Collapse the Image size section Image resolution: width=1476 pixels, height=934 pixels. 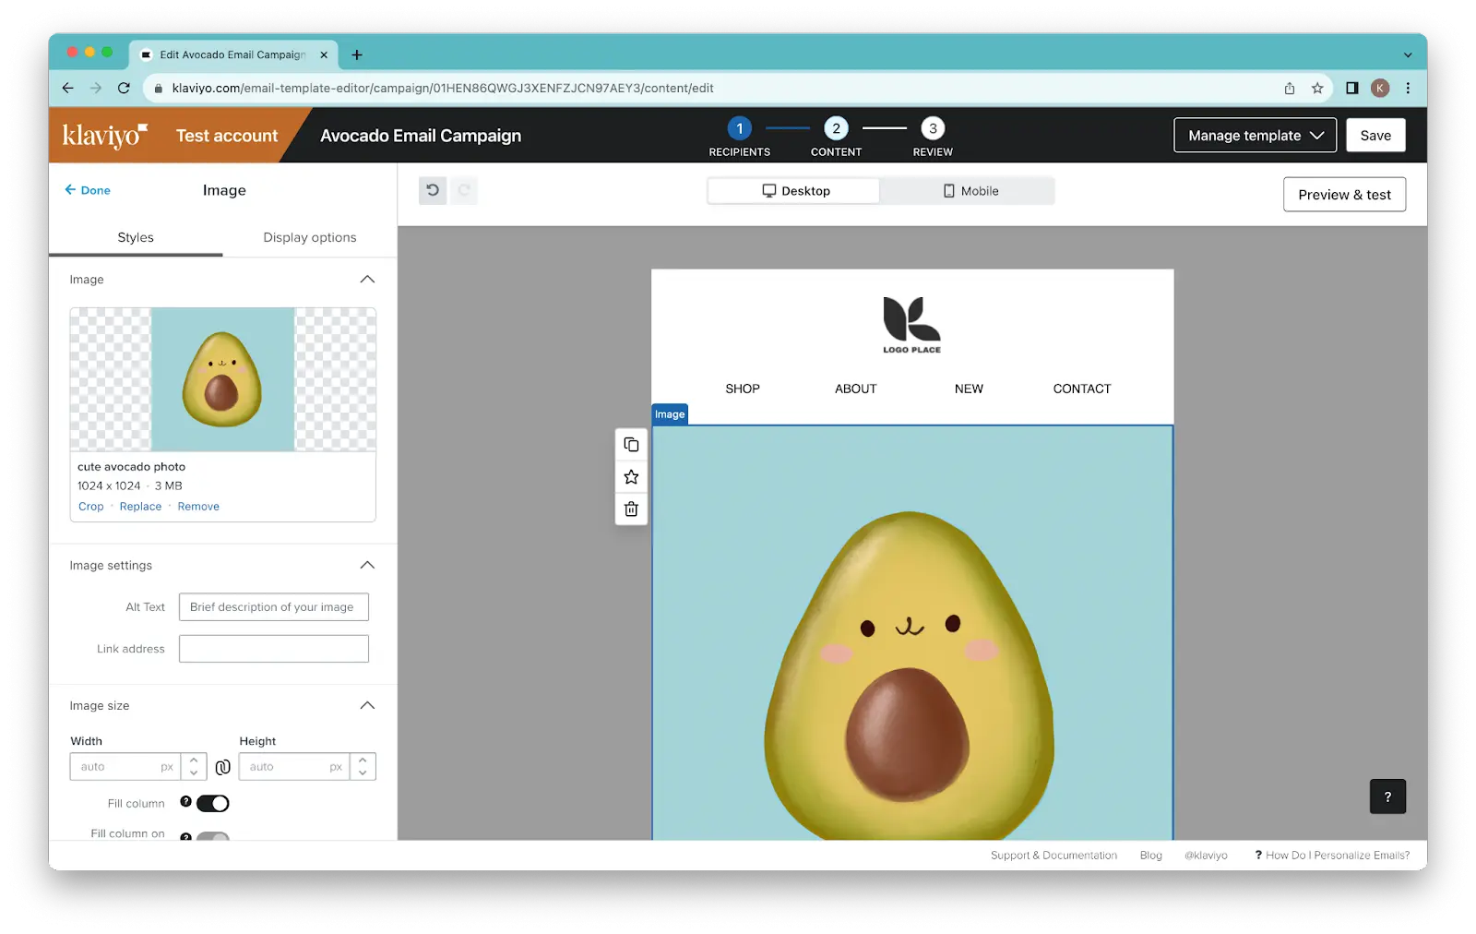point(367,705)
